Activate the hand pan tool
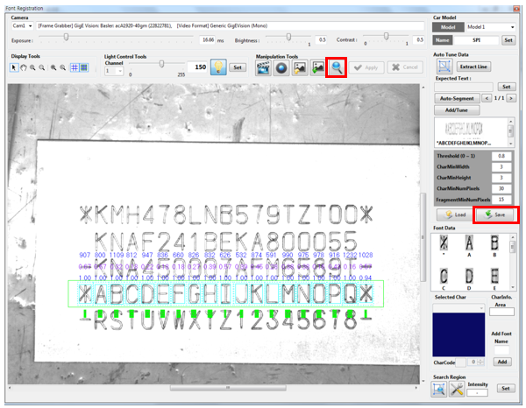Viewport: 526px width, 408px height. 23,67
